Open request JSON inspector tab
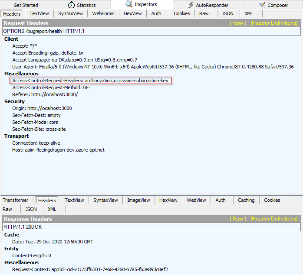This screenshot has width=303, height=275. click(x=227, y=13)
